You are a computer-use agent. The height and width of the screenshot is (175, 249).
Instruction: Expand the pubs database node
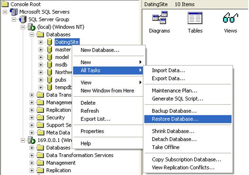pos(41,80)
